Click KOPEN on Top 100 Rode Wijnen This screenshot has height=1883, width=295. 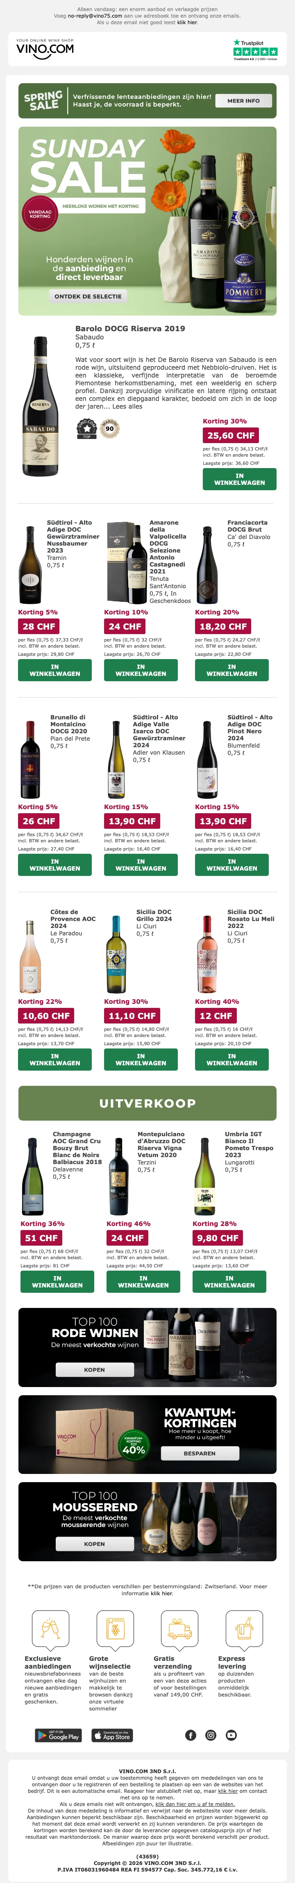point(94,1370)
